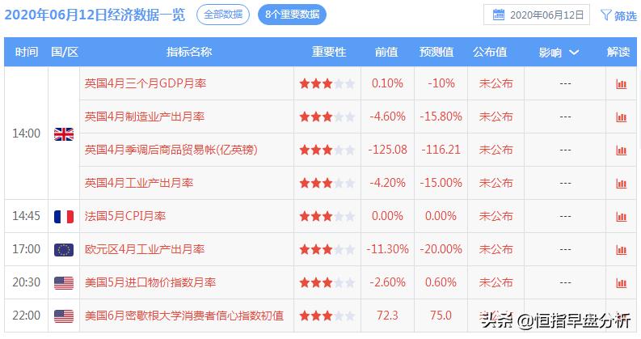This screenshot has width=641, height=339.
Task: Open chart for UK April GDP row
Action: click(x=621, y=83)
